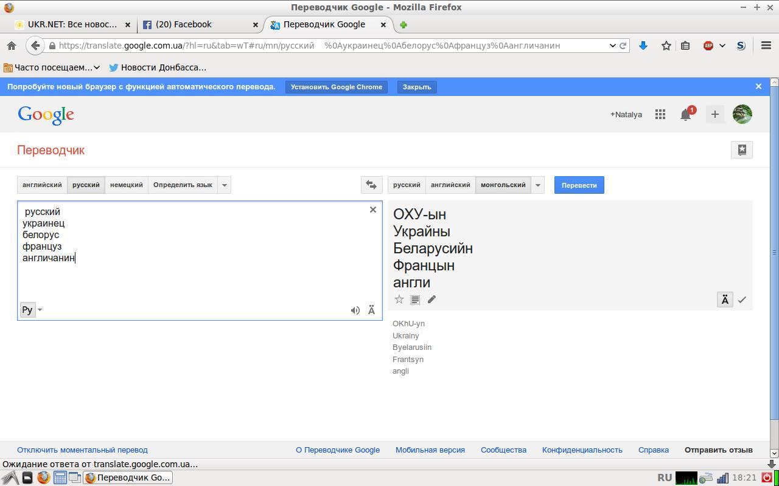Click Отправить отзыв feedback link
Image resolution: width=779 pixels, height=486 pixels.
click(x=719, y=450)
